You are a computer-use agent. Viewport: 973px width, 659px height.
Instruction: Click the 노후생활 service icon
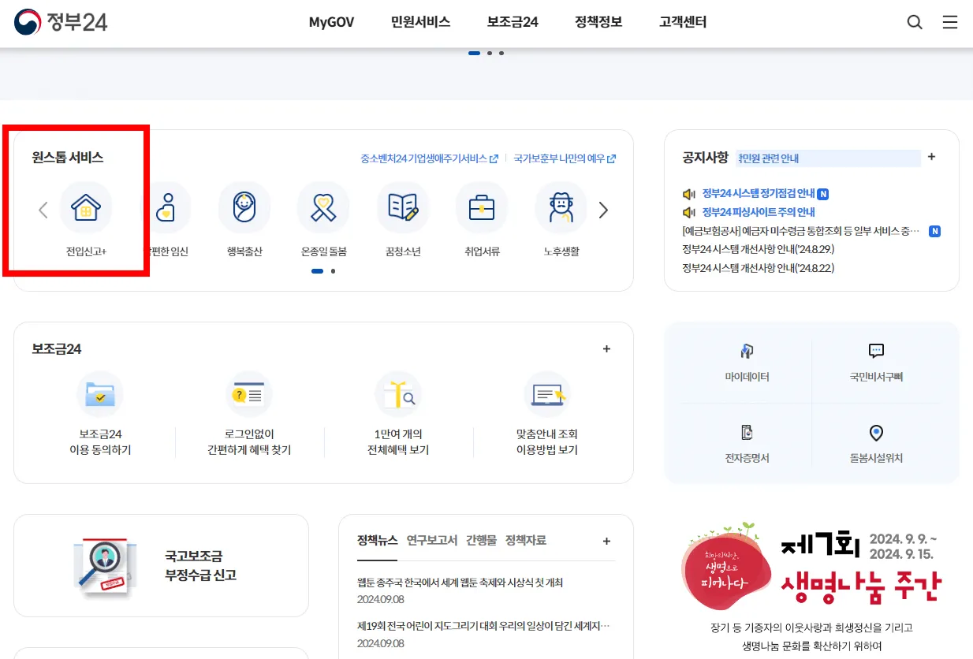(561, 207)
